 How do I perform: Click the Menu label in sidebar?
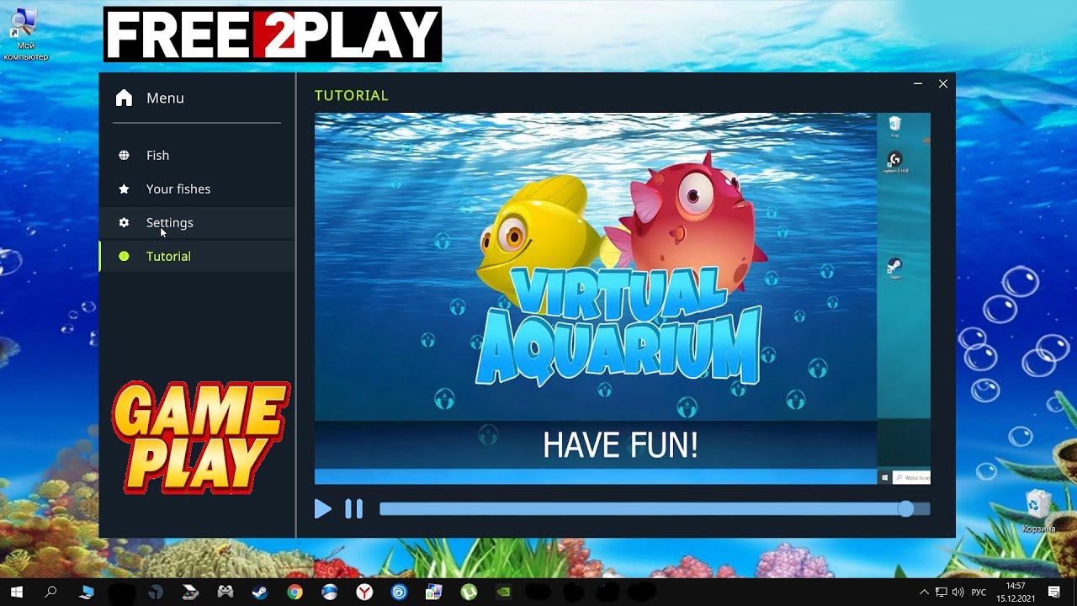point(165,98)
